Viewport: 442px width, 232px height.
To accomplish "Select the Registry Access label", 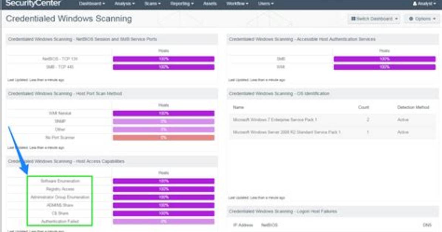I will point(60,189).
